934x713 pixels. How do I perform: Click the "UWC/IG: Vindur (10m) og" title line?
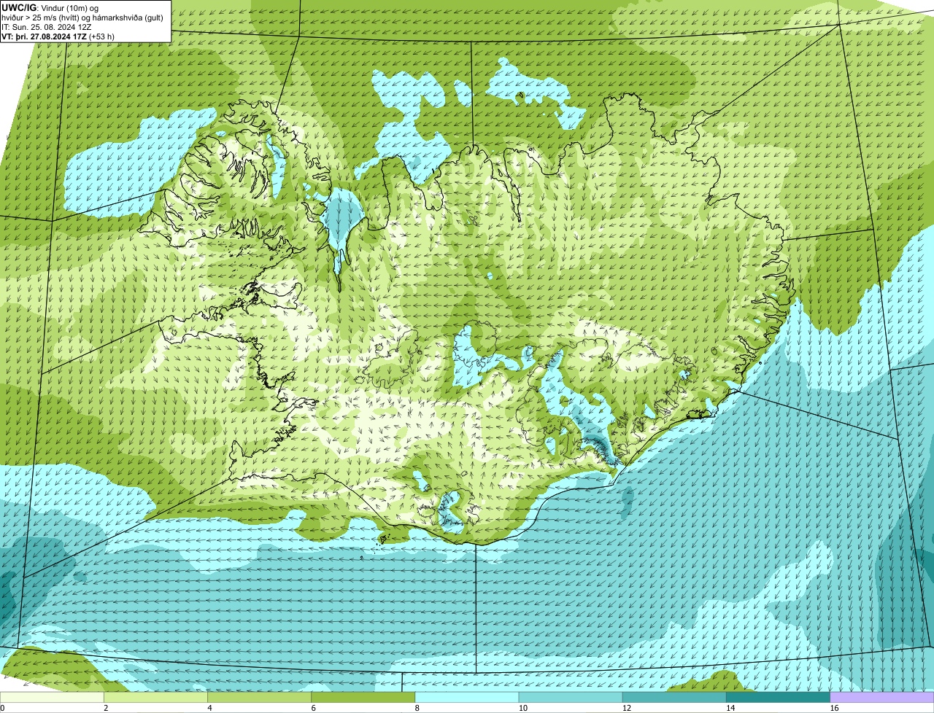pyautogui.click(x=50, y=8)
